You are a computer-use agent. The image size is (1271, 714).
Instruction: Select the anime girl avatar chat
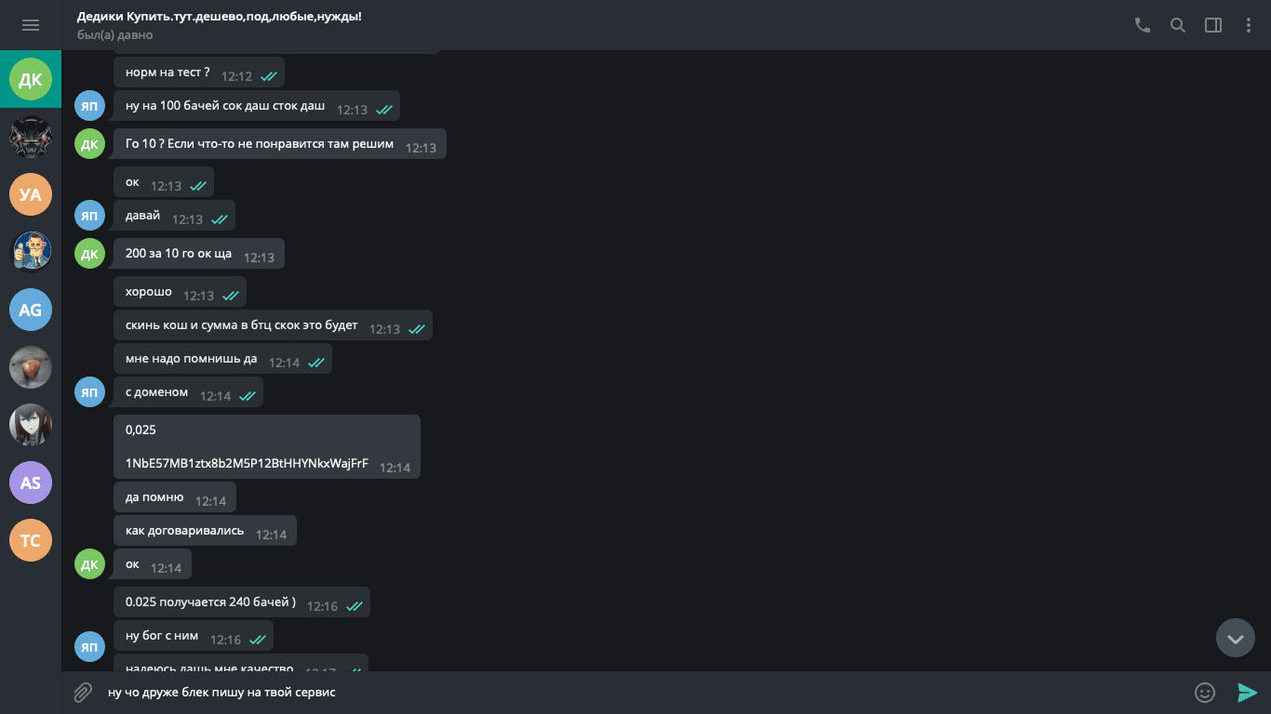[x=31, y=425]
